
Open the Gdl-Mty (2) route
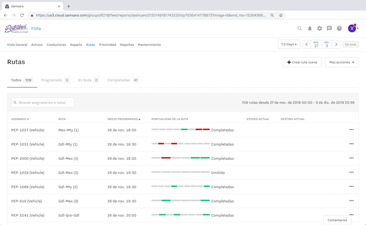tap(68, 187)
